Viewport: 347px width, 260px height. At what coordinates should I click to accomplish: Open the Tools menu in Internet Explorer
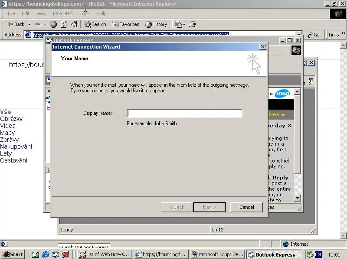point(85,13)
